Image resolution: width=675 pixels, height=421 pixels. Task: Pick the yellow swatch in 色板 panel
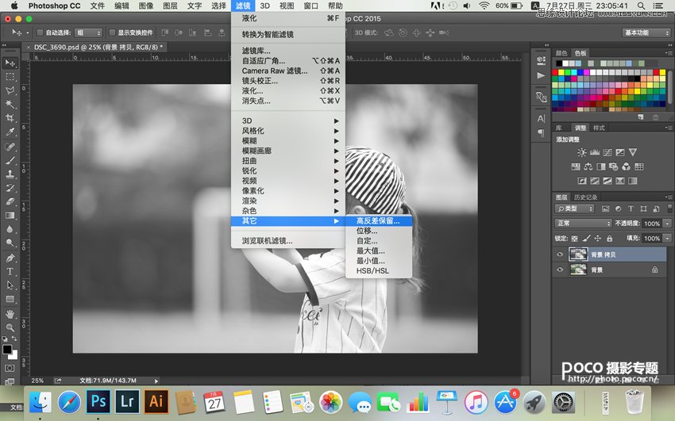click(x=561, y=73)
